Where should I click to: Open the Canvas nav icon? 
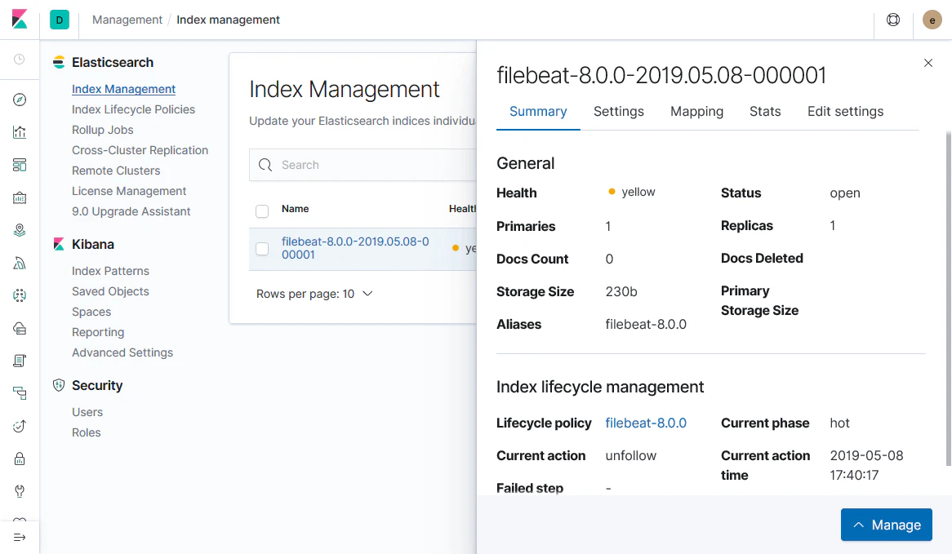[20, 197]
